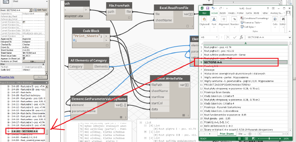Click Insert Function fx icon
The height and width of the screenshot is (142, 296).
[241, 37]
